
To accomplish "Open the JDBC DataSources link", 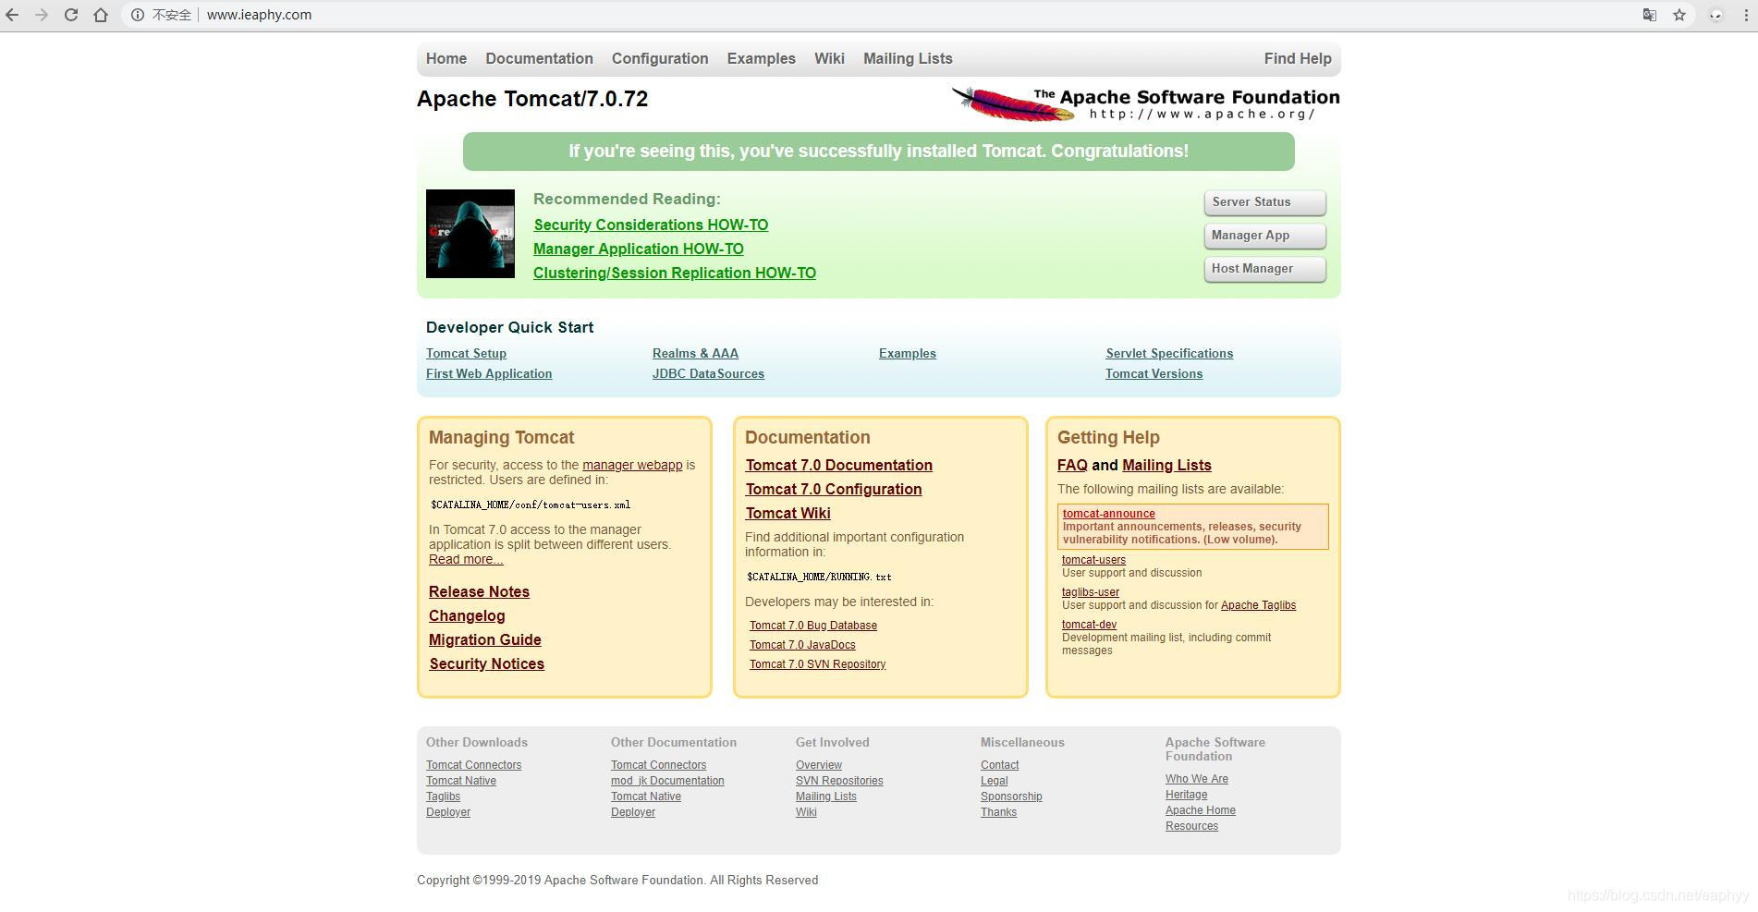I will tap(708, 373).
